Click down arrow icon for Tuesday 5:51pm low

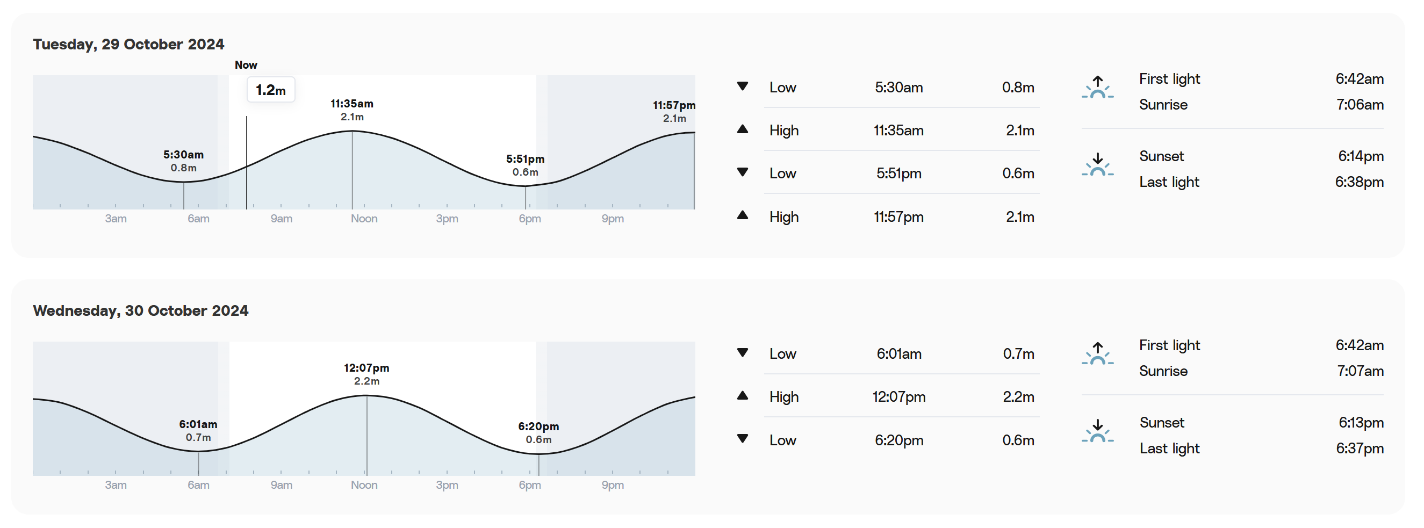(x=743, y=172)
